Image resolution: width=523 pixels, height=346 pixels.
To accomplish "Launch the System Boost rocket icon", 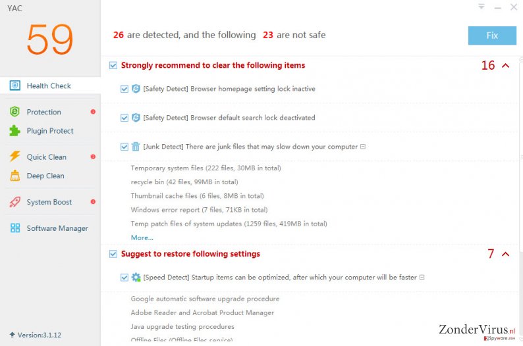I will [14, 202].
